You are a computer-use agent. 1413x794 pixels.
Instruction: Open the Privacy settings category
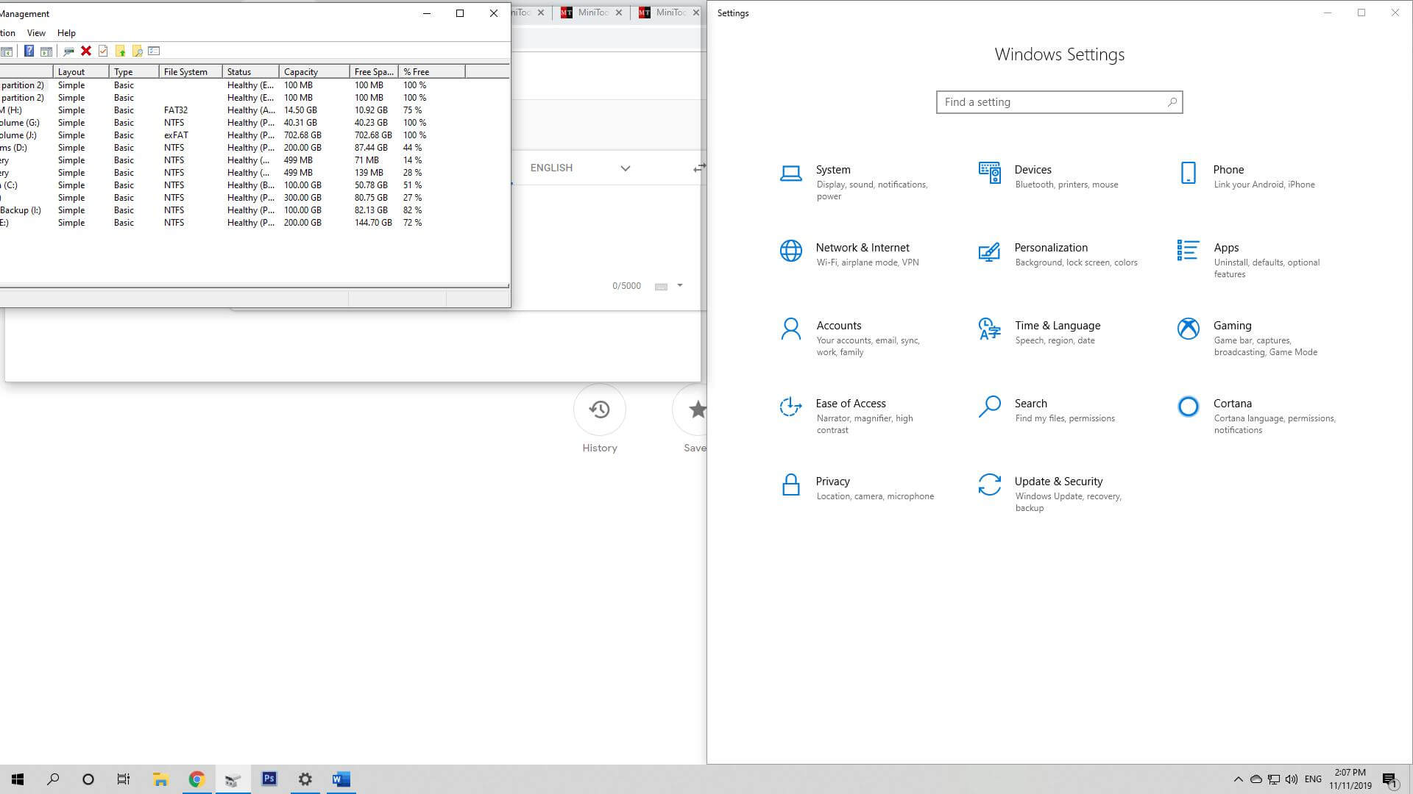pos(857,488)
